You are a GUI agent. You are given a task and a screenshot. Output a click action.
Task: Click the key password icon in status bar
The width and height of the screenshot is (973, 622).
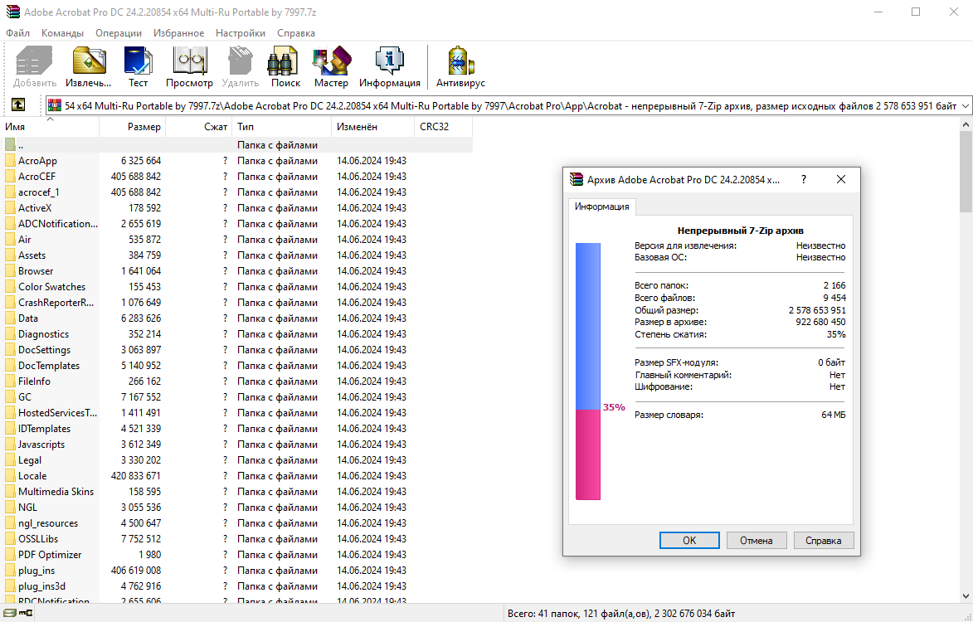(26, 614)
